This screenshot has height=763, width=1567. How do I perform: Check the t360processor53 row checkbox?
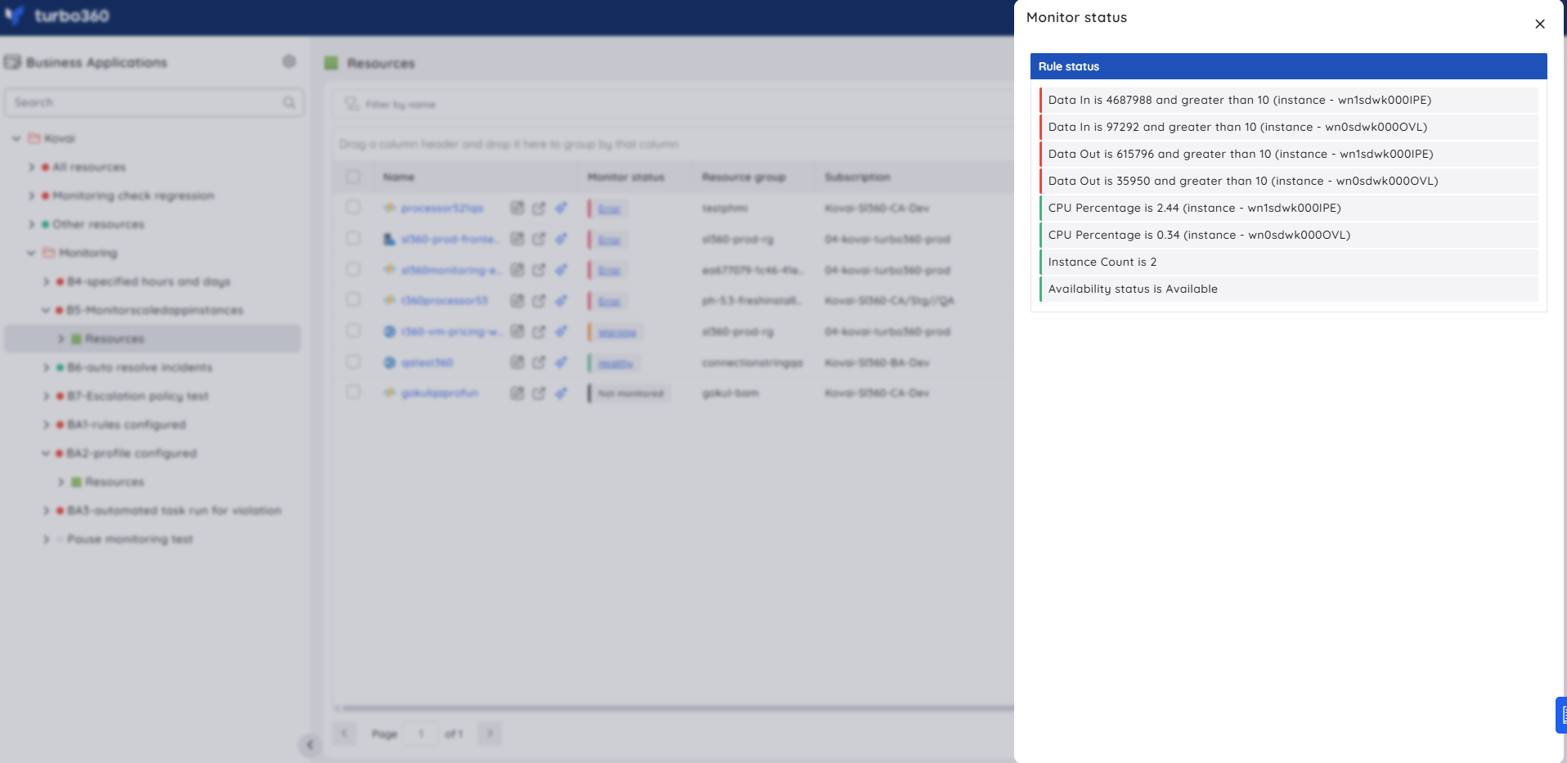353,299
